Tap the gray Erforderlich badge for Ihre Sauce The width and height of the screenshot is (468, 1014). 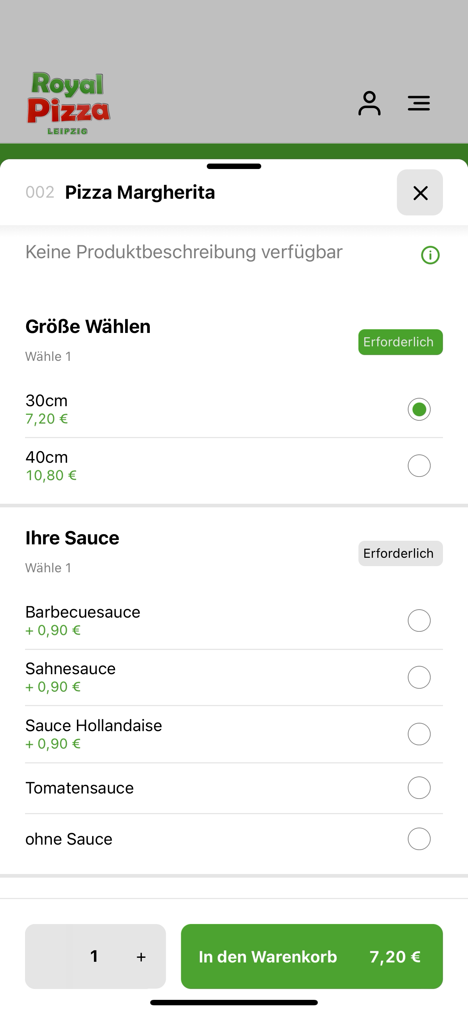coord(400,553)
